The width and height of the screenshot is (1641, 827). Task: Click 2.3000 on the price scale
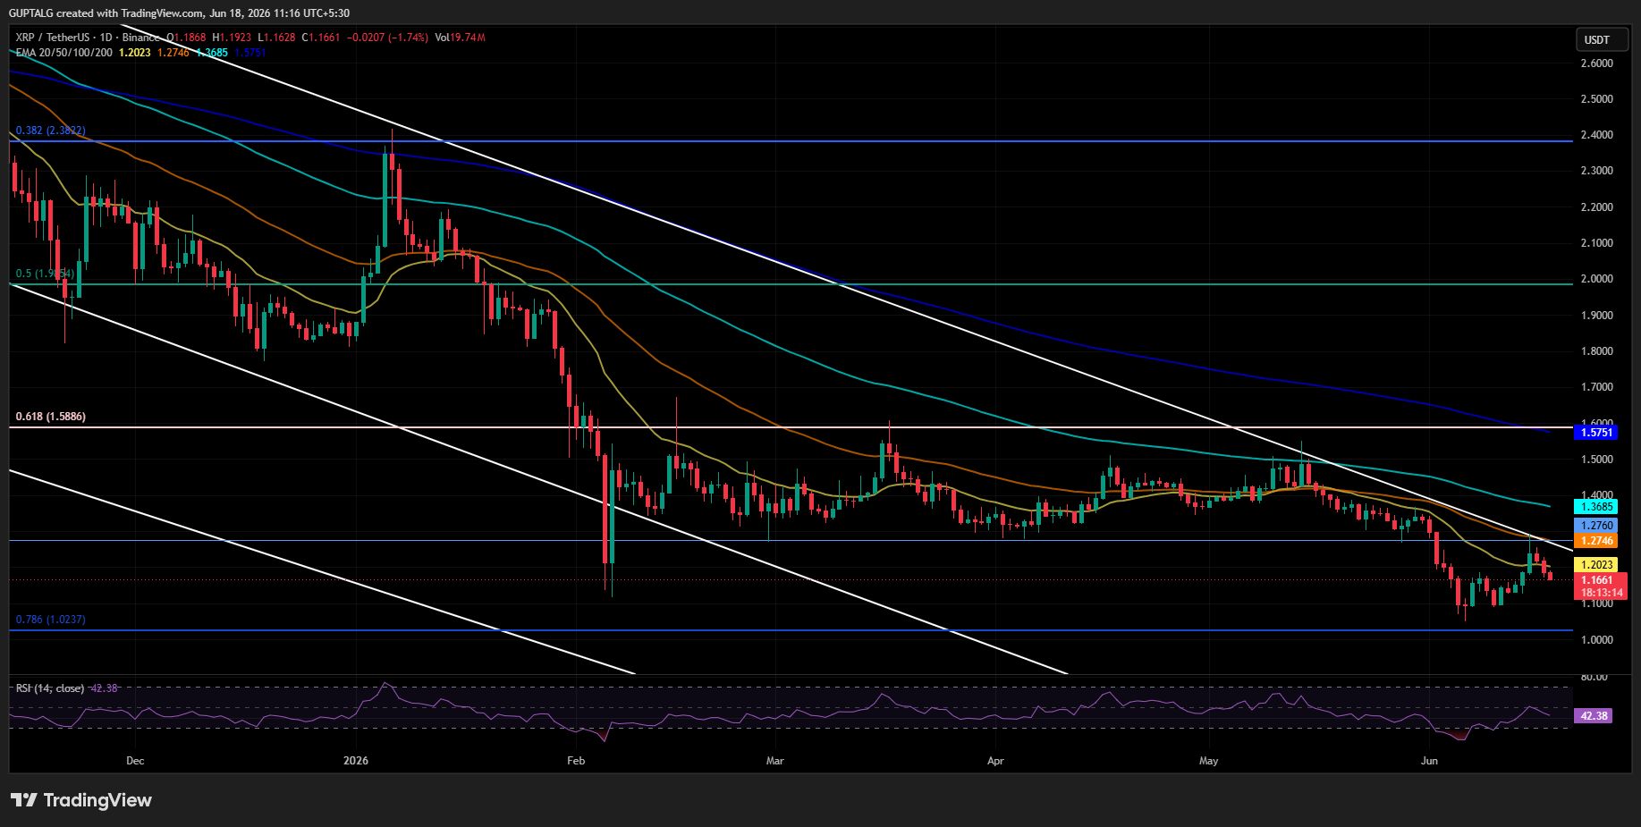(x=1597, y=171)
